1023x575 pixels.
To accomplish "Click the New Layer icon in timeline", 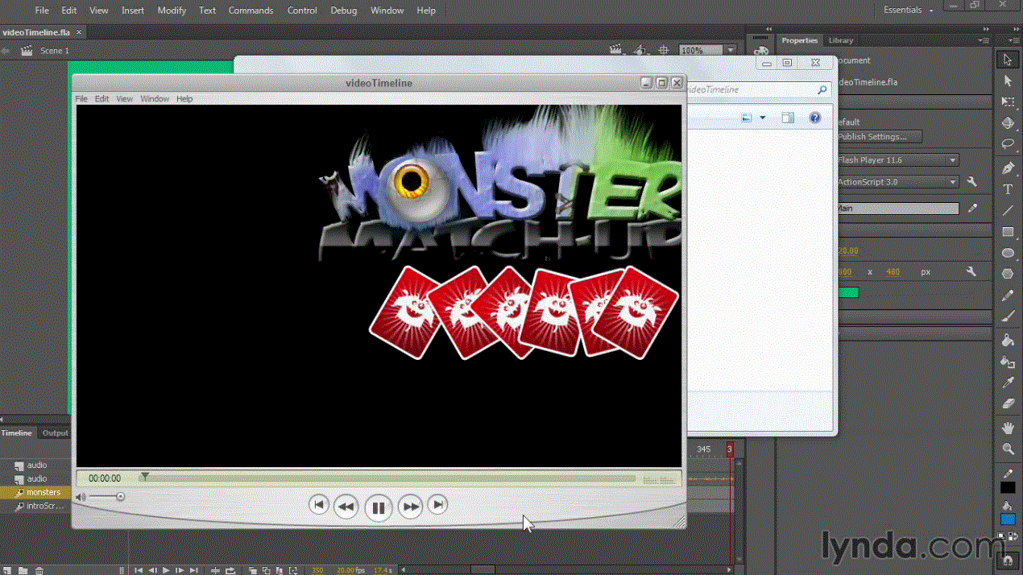I will (9, 570).
